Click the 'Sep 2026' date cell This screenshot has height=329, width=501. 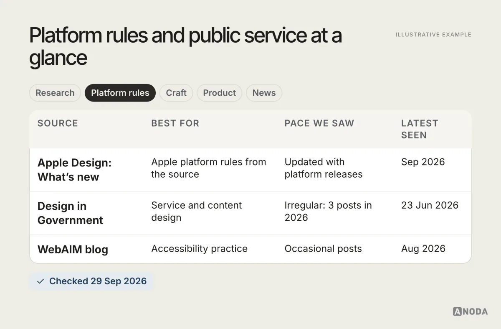(423, 162)
